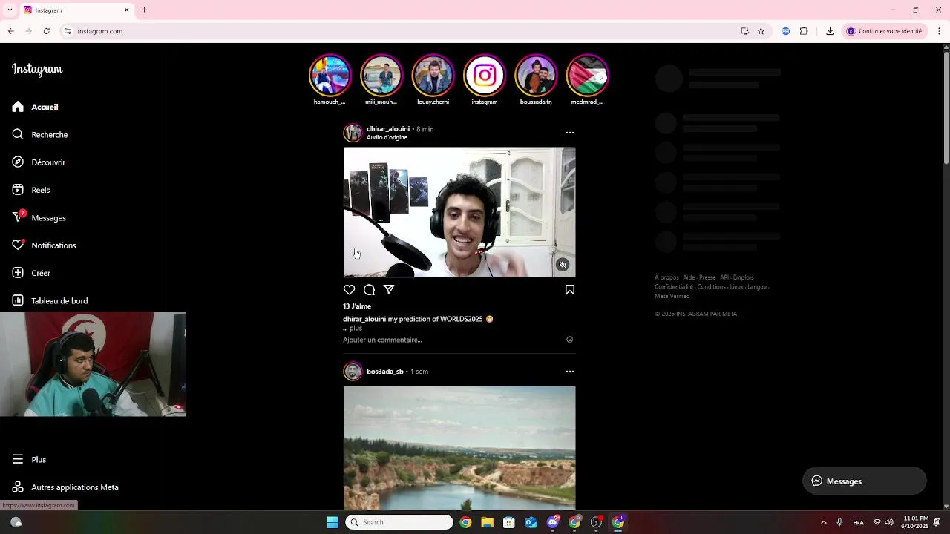
Task: Open Autres applications Meta
Action: (x=65, y=487)
